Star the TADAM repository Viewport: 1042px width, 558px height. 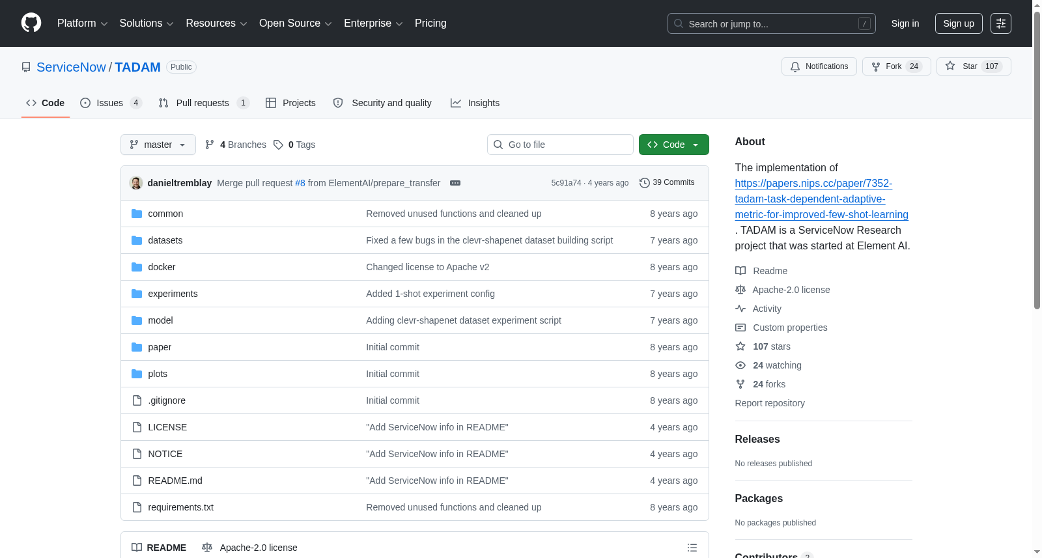point(973,66)
